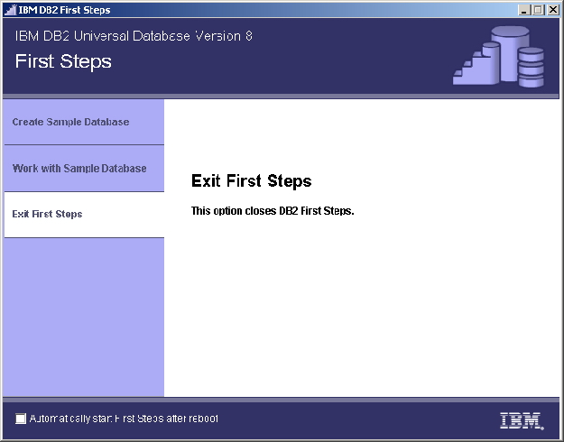Click the 'IBM DB2 Universal Database Version 8' text

pyautogui.click(x=134, y=36)
